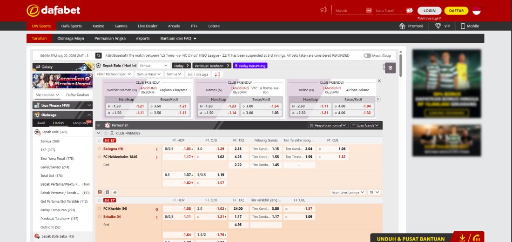Favorite the 2H 15' match star

point(99,141)
